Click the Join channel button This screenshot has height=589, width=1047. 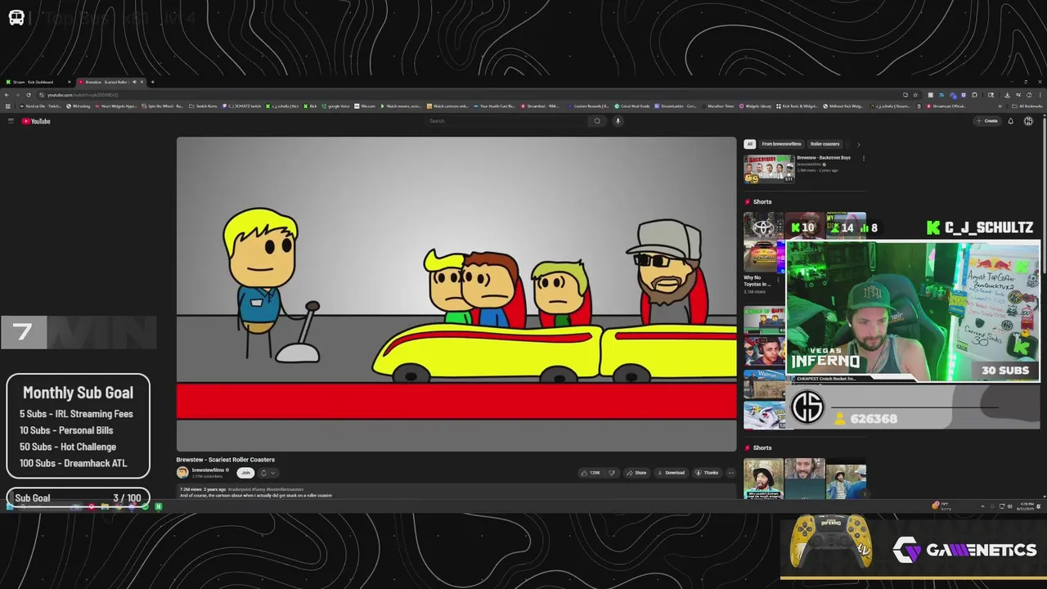pos(245,473)
